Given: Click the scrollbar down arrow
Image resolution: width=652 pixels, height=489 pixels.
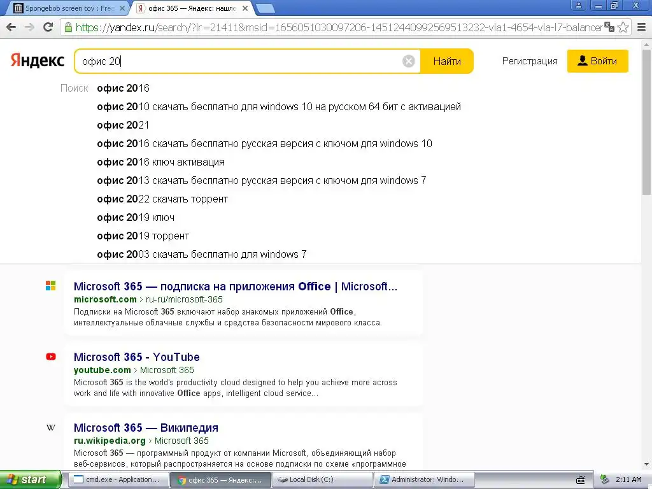Looking at the screenshot, I should tap(647, 464).
